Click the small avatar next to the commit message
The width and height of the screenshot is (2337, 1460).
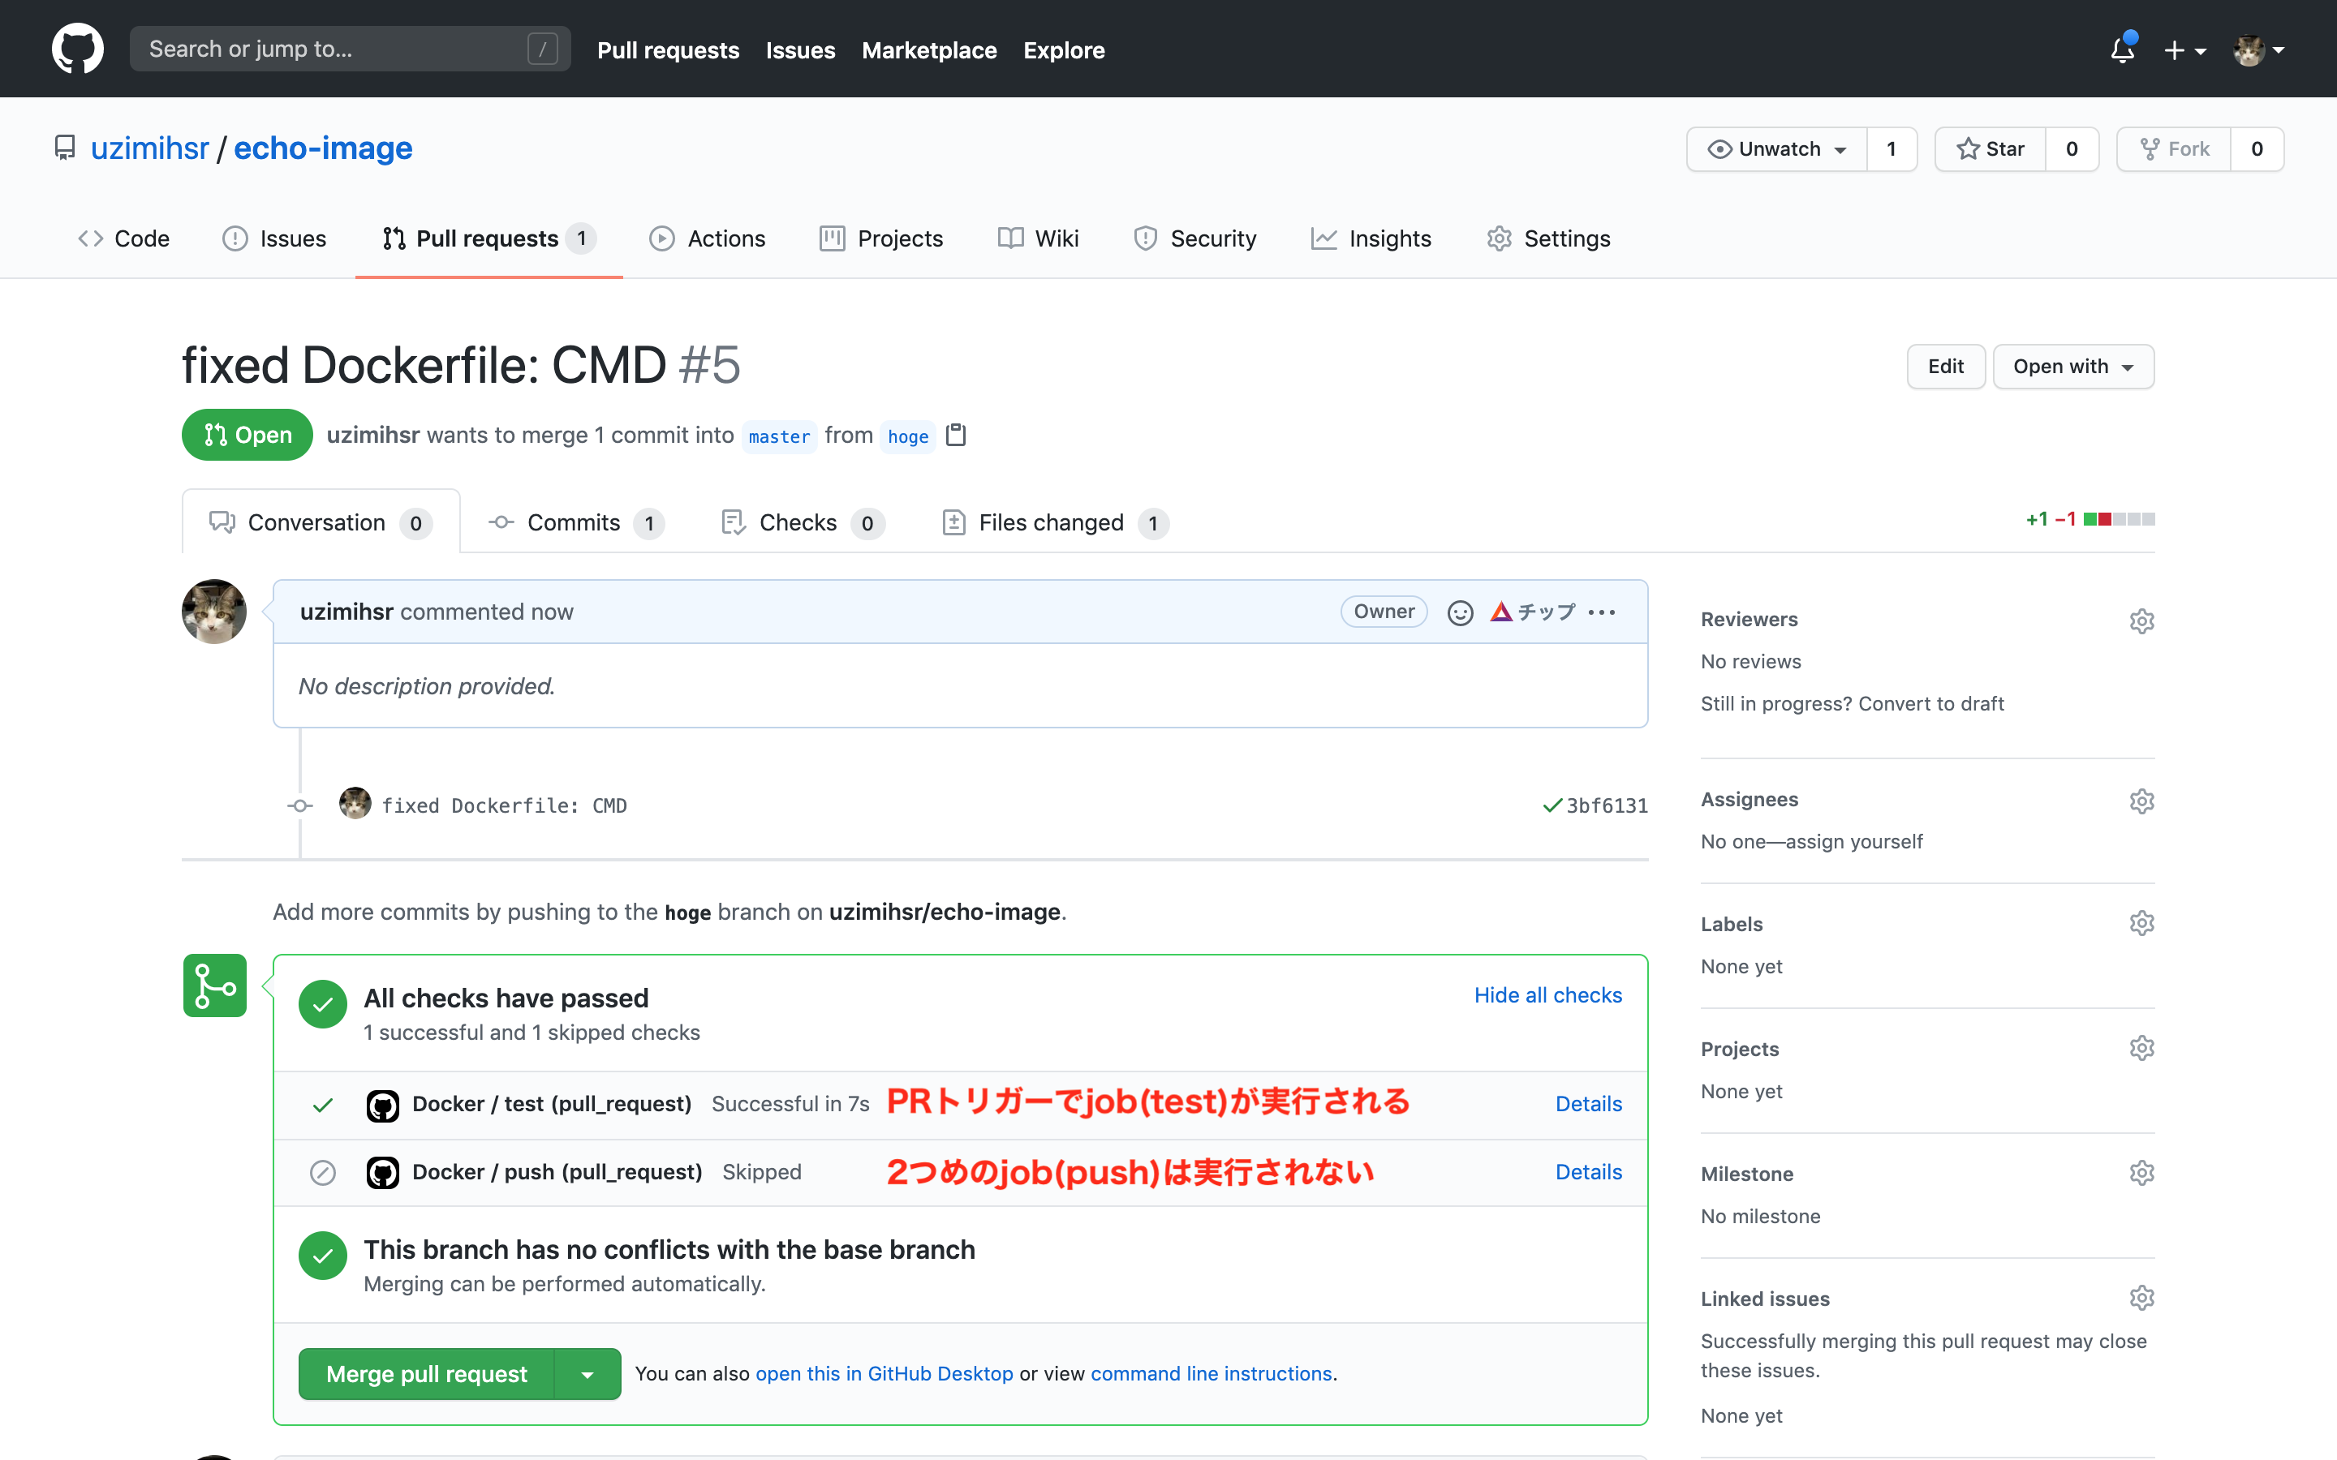click(x=355, y=803)
